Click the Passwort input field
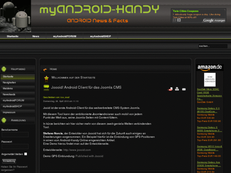 pos(15,147)
